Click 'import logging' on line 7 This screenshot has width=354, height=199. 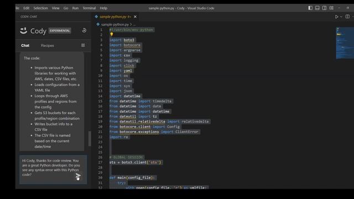pos(124,60)
